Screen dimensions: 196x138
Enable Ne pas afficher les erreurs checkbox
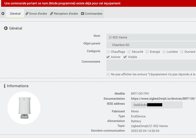pos(108,74)
